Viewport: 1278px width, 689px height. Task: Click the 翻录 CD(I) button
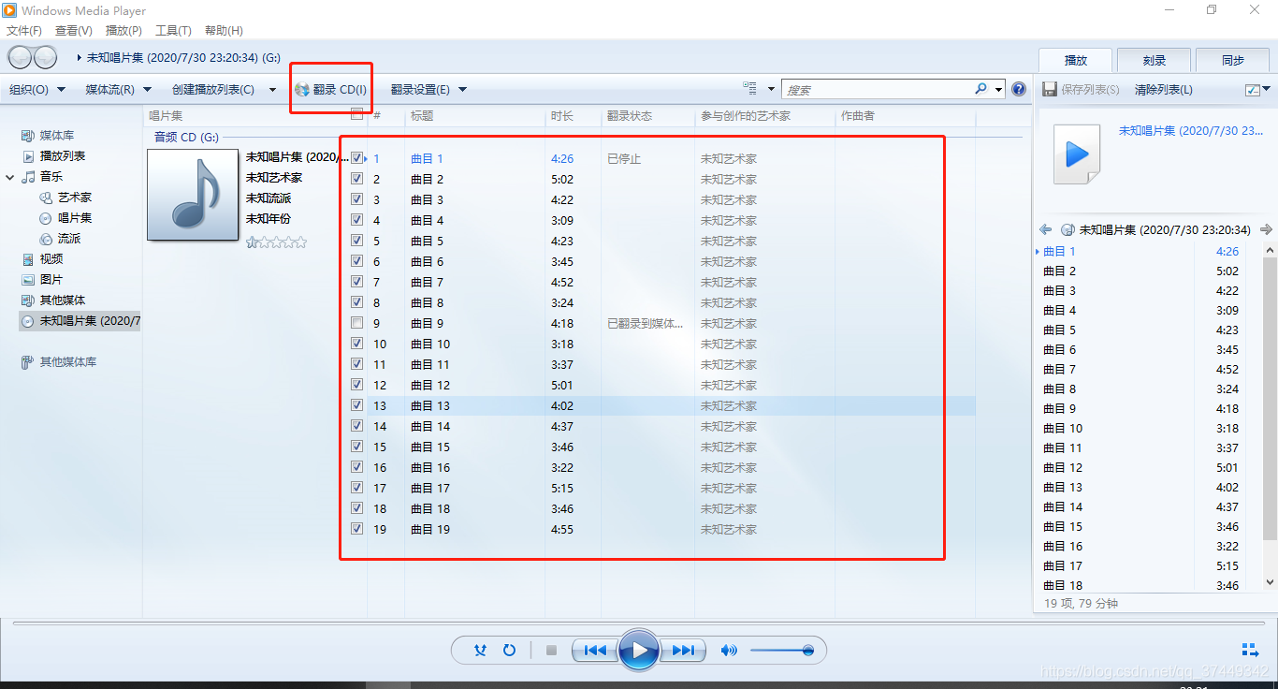pos(331,90)
